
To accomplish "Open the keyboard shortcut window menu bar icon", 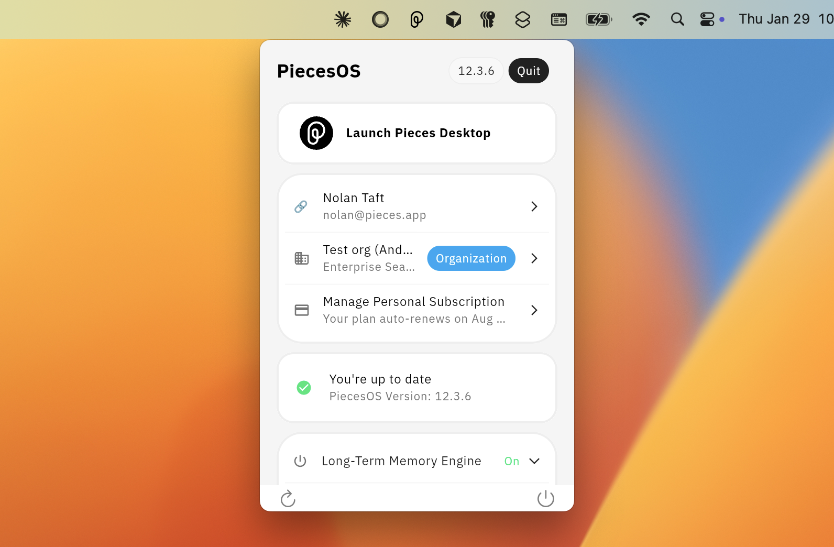I will point(559,19).
